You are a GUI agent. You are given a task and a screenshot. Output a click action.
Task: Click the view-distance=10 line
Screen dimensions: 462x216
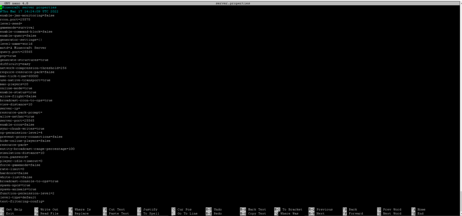(16, 104)
